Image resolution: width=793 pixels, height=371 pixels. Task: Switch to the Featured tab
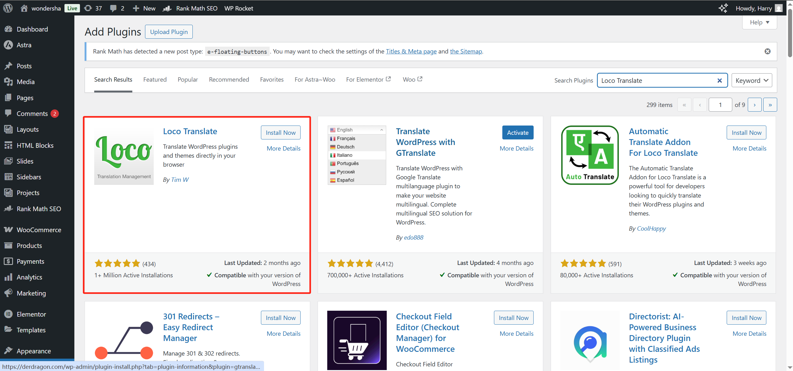pyautogui.click(x=155, y=79)
